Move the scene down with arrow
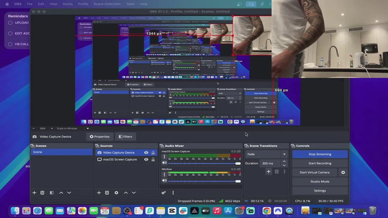 pyautogui.click(x=69, y=193)
